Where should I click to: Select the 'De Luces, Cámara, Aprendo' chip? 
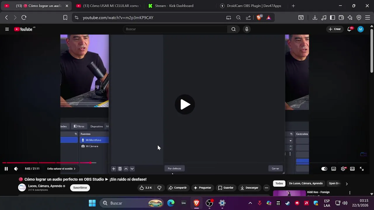pos(306,183)
